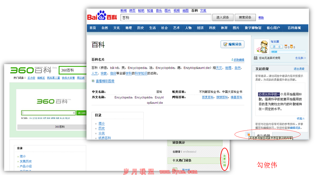
Task: Click the 参与质疑 tab
Action: click(x=263, y=135)
